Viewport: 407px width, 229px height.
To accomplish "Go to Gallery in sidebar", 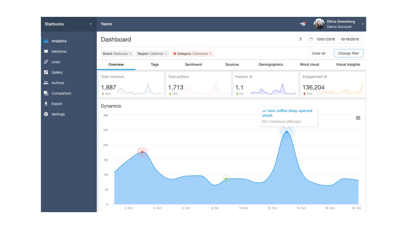I will (69, 73).
